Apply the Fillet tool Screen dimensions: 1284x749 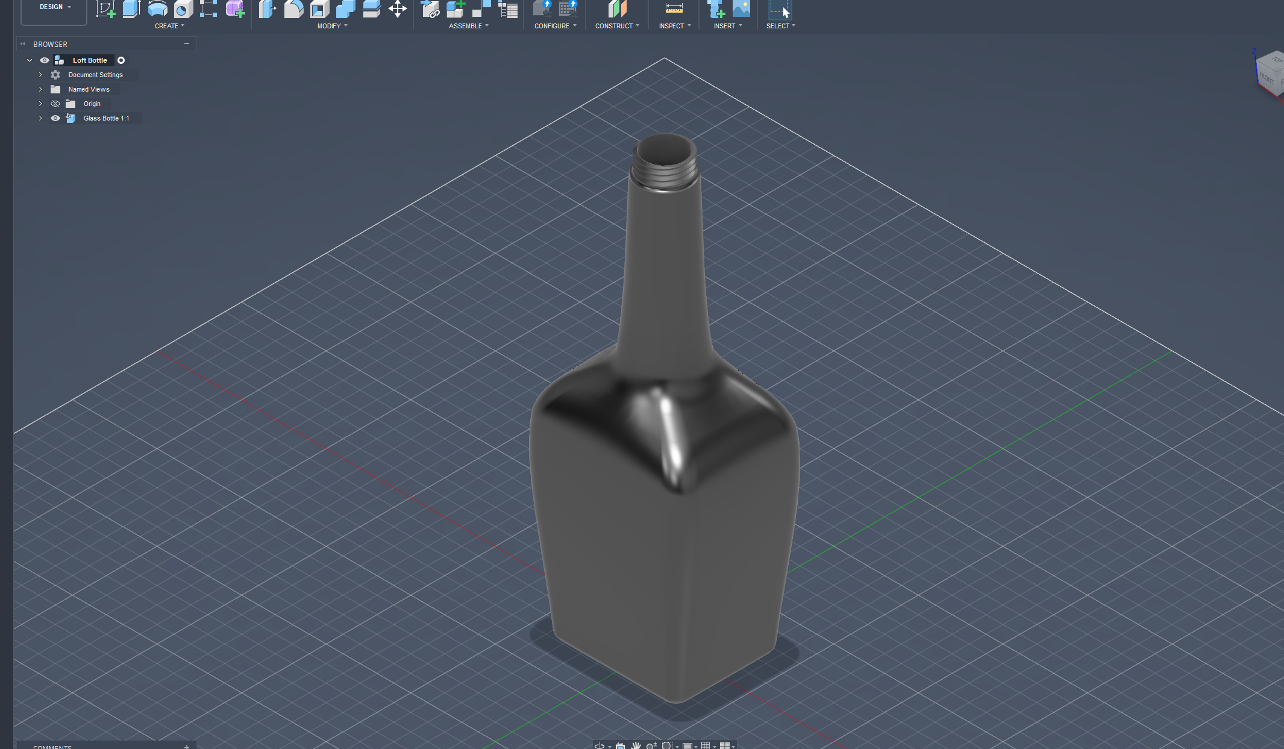pyautogui.click(x=293, y=8)
